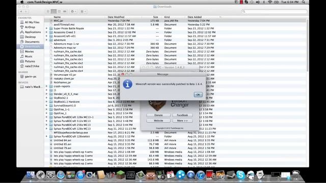Screen dimensions: 326x183
Task: Expand the AssassinCraft-v01 folder
Action: (x=46, y=36)
